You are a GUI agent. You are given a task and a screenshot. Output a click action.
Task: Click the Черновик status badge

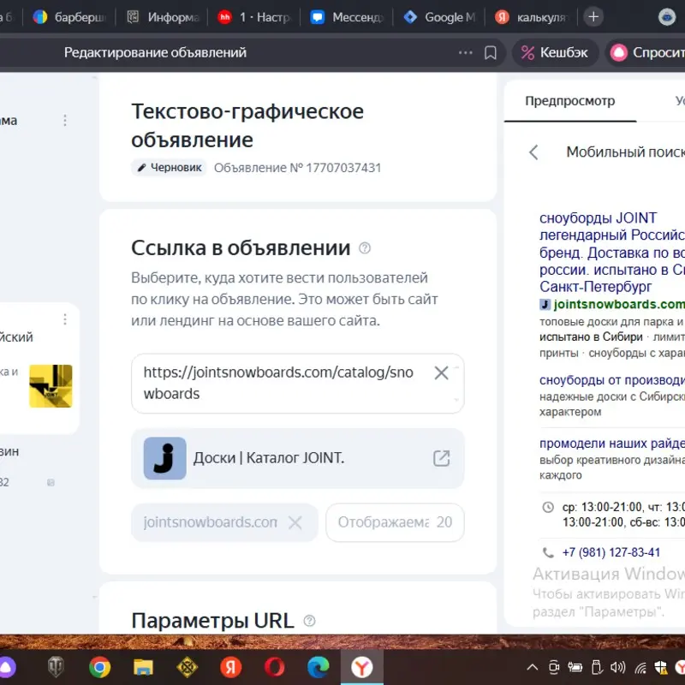point(170,168)
